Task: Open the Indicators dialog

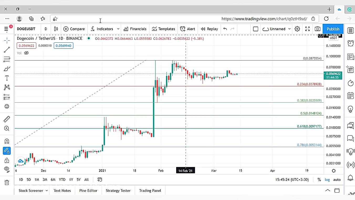Action: click(102, 29)
